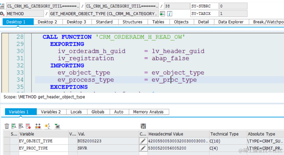
Task: Click the EV_OBJECT_TYPE variable name cell
Action: click(44, 141)
